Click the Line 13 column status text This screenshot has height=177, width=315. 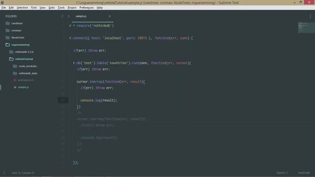pos(23,173)
